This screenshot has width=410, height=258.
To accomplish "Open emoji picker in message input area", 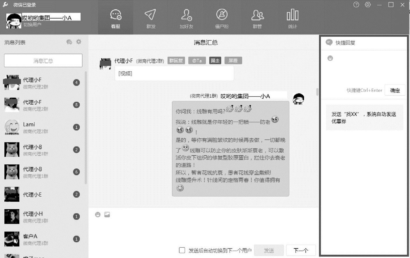I will (98, 215).
